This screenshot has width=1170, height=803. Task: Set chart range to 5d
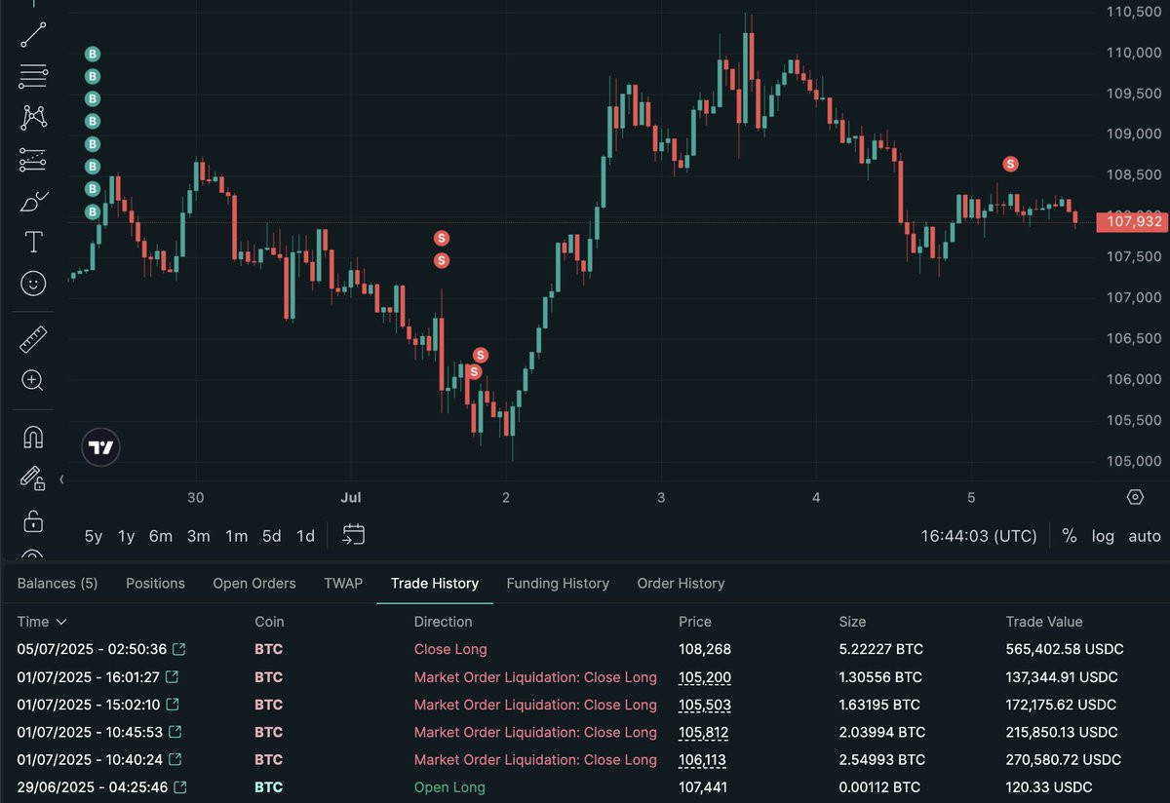click(x=272, y=536)
